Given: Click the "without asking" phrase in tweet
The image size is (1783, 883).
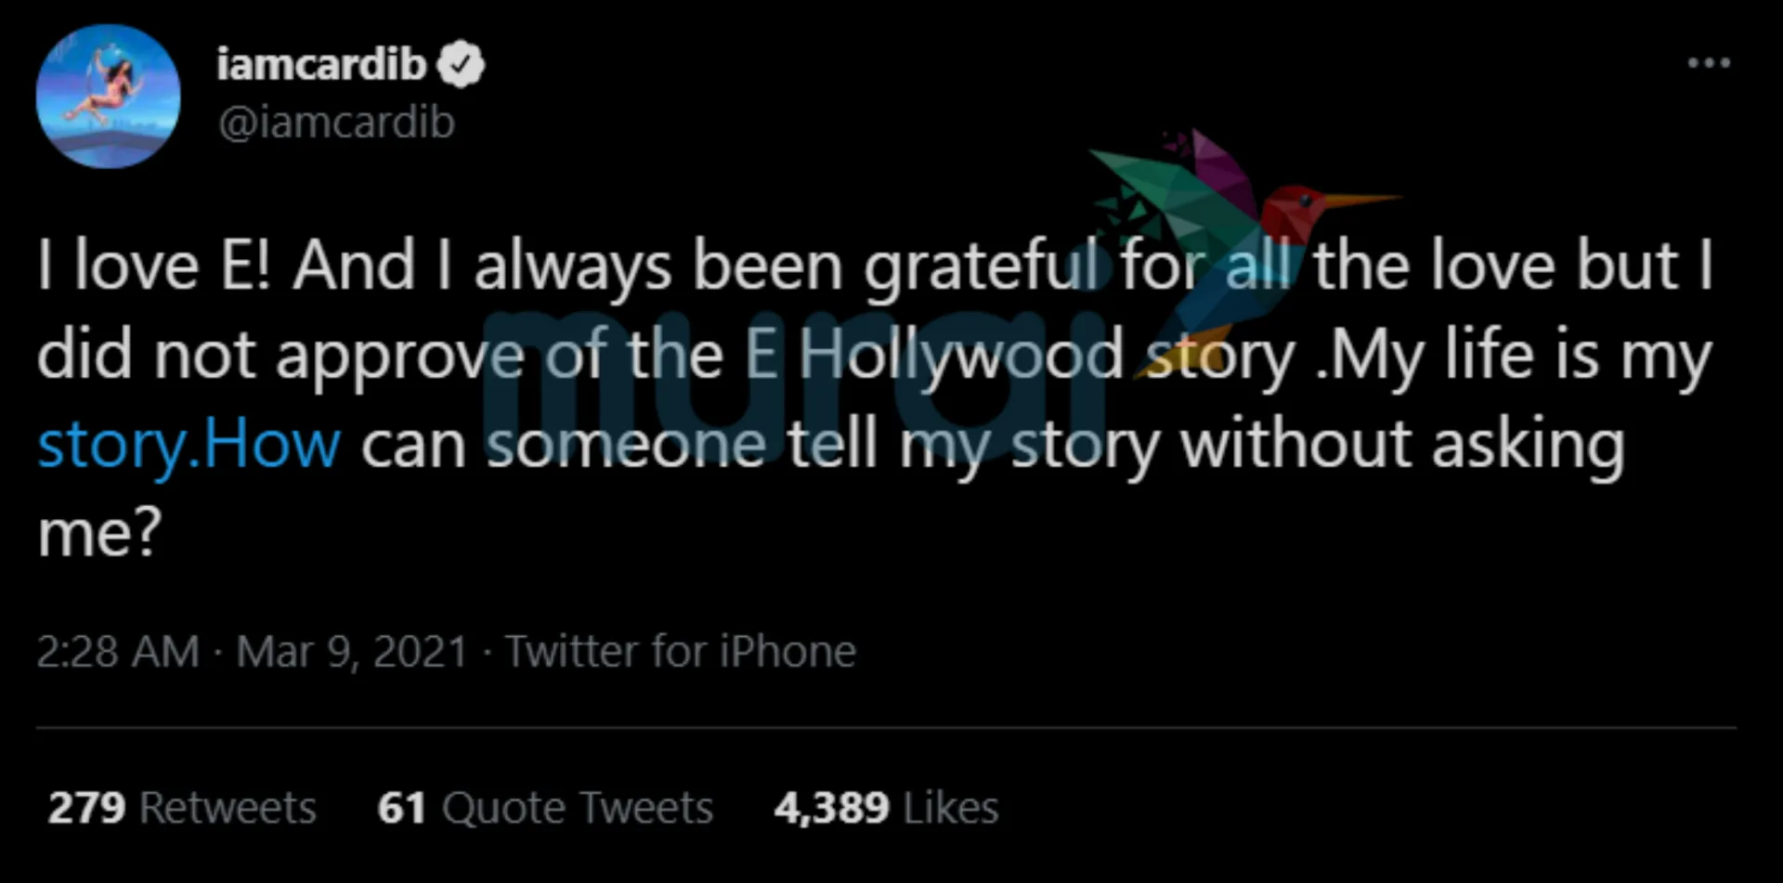Looking at the screenshot, I should 1402,445.
